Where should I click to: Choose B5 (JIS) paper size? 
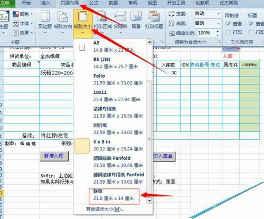tap(110, 63)
